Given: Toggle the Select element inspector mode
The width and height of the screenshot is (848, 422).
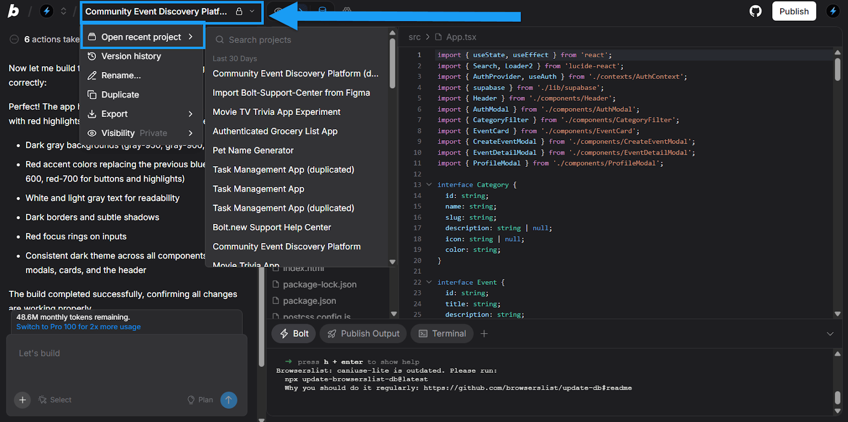Looking at the screenshot, I should (x=55, y=400).
